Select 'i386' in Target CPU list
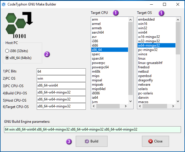The height and width of the screenshot is (152, 185). 110,41
